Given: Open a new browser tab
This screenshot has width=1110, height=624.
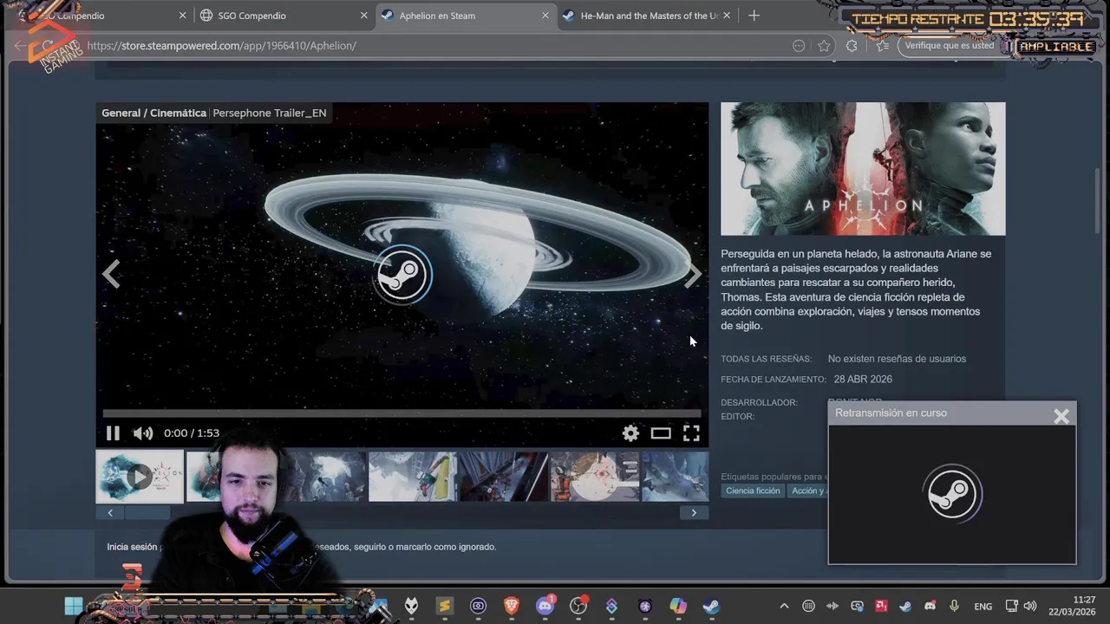Looking at the screenshot, I should point(754,16).
